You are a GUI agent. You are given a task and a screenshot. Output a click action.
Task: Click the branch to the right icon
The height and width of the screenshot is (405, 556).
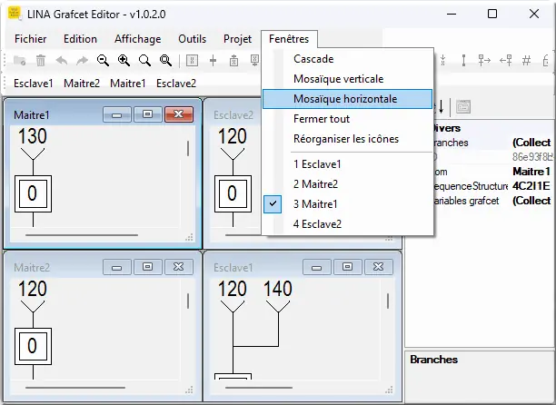point(484,60)
